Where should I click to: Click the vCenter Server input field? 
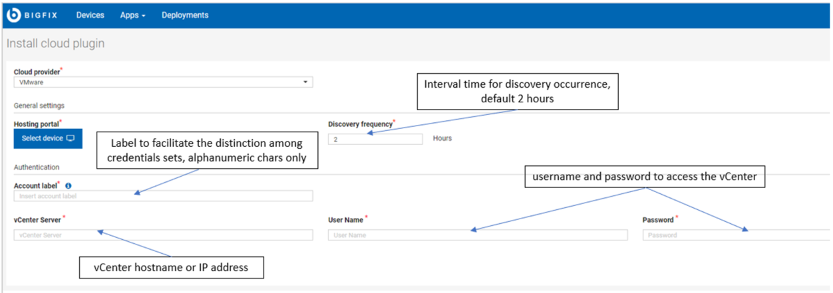click(x=163, y=235)
